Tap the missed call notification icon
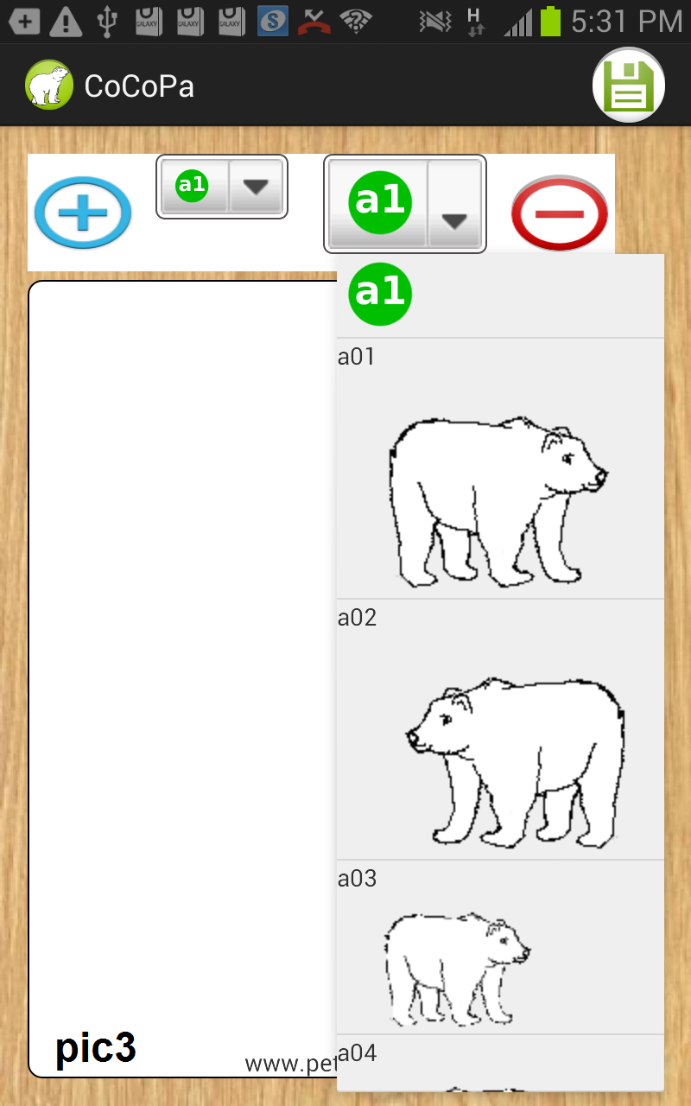This screenshot has height=1106, width=691. [x=314, y=22]
